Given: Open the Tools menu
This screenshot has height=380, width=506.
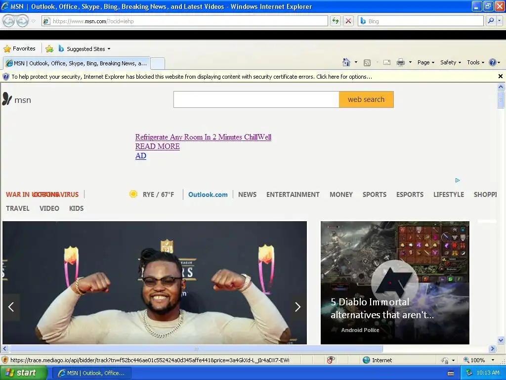Looking at the screenshot, I should 476,62.
